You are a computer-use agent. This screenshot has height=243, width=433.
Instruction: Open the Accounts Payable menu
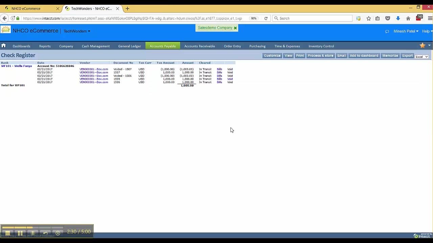point(163,46)
